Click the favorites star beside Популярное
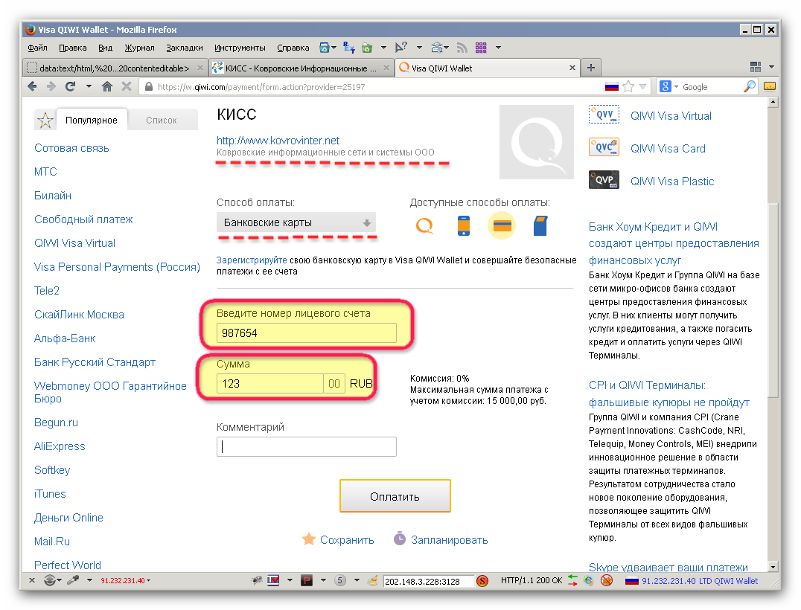 pyautogui.click(x=45, y=121)
